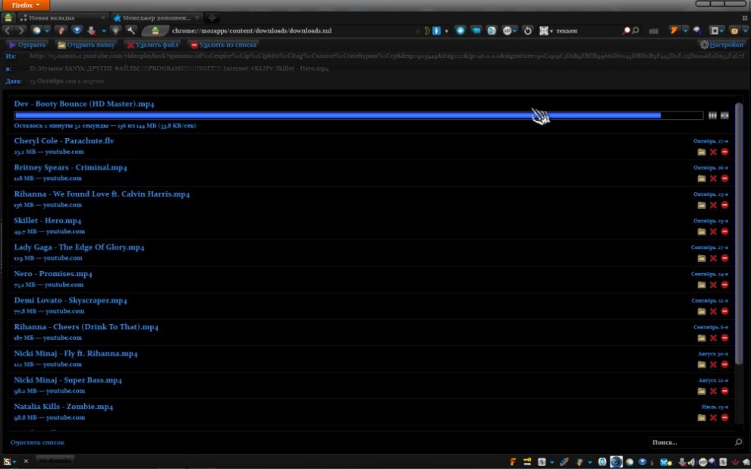751x469 pixels.
Task: Click Очистить список link
Action: click(37, 442)
